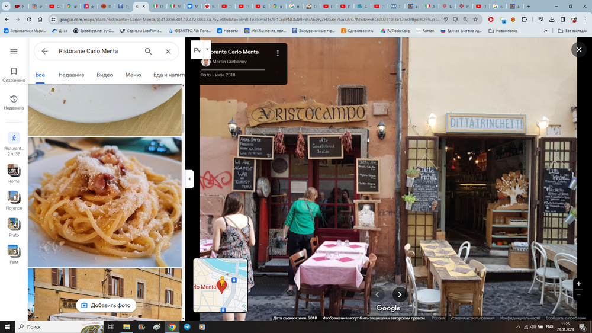Viewport: 592px width, 333px height.
Task: Open the Все закладки folder
Action: 572,31
